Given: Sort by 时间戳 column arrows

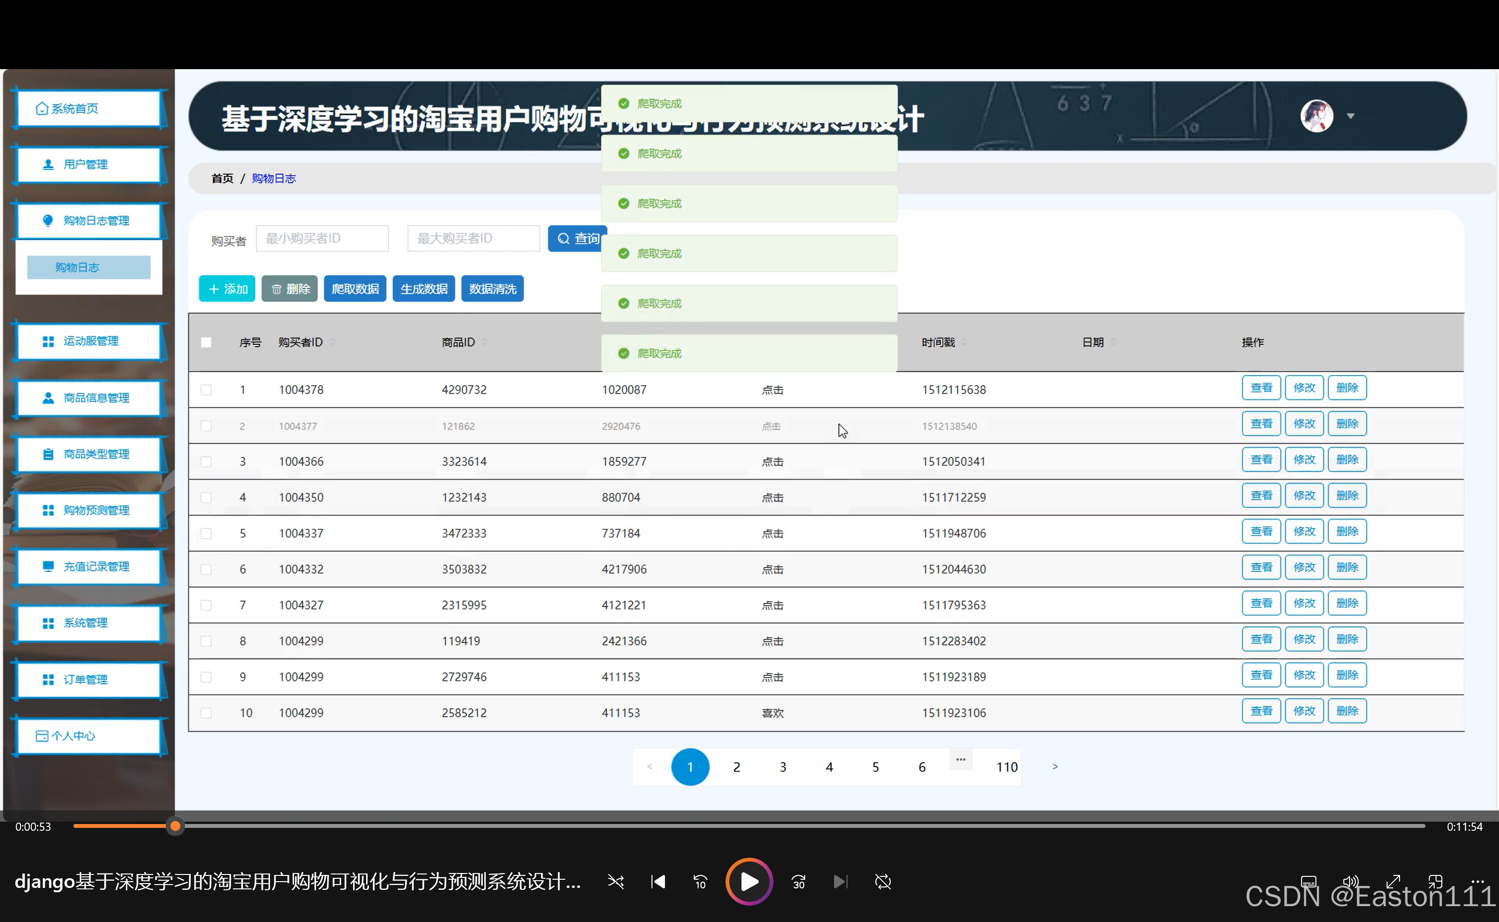Looking at the screenshot, I should (965, 342).
